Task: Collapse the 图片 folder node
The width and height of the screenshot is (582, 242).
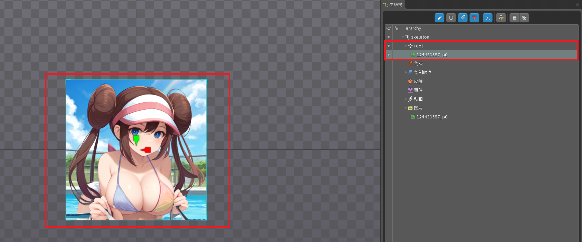Action: (406, 108)
